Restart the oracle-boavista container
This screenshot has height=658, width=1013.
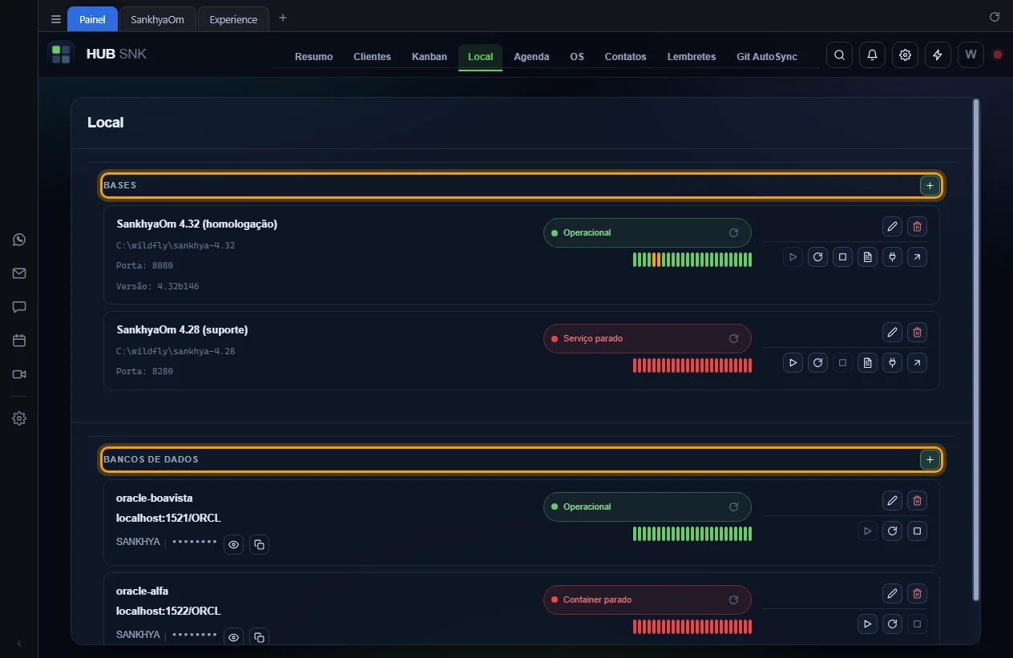pyautogui.click(x=892, y=531)
